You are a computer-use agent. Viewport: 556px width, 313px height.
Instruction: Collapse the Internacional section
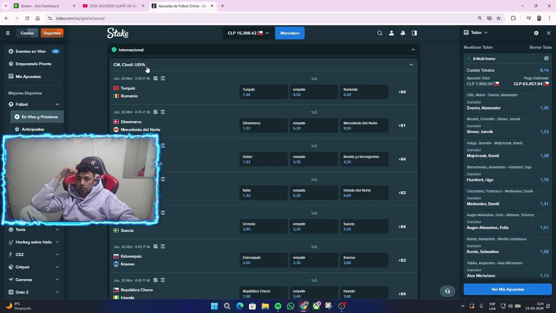[x=413, y=50]
